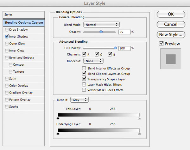Enable the Outer Glow checkbox

click(x=7, y=44)
